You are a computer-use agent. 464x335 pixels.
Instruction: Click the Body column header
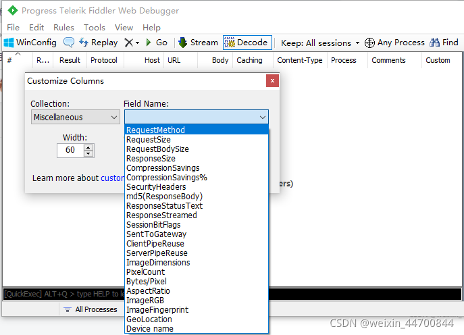[x=215, y=60]
